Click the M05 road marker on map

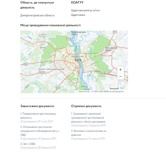[58, 88]
